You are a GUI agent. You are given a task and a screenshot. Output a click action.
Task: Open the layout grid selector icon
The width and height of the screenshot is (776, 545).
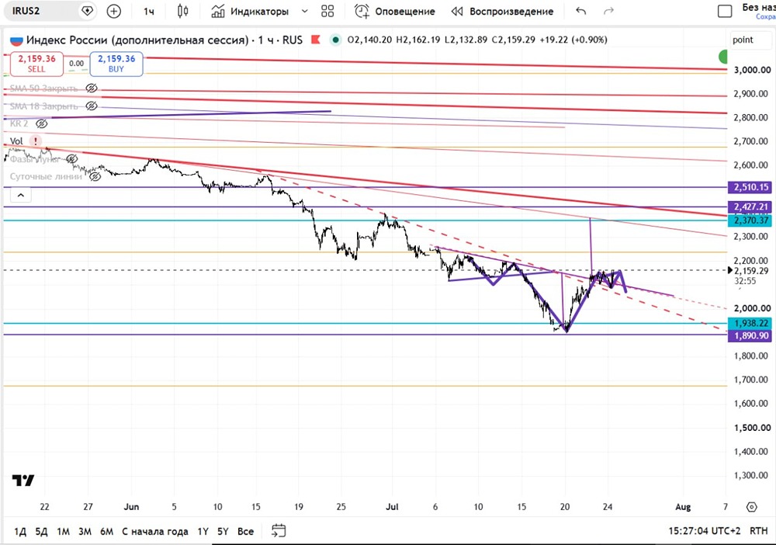327,11
